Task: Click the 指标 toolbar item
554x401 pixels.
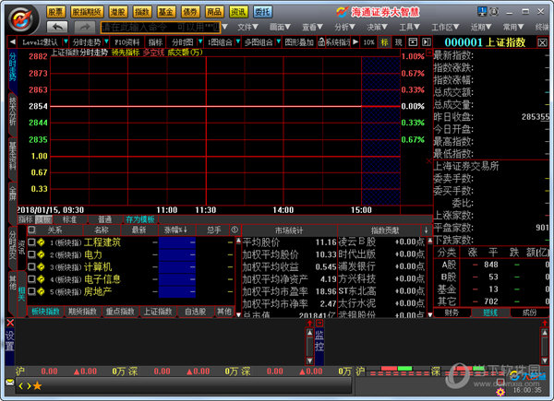Action: [x=155, y=42]
